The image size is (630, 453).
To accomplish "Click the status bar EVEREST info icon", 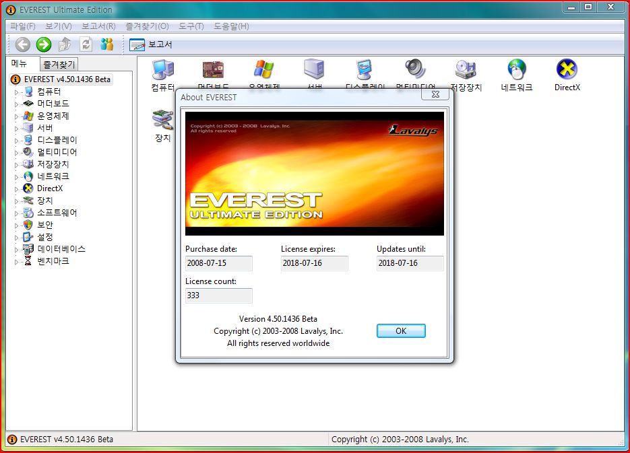I will click(x=12, y=440).
